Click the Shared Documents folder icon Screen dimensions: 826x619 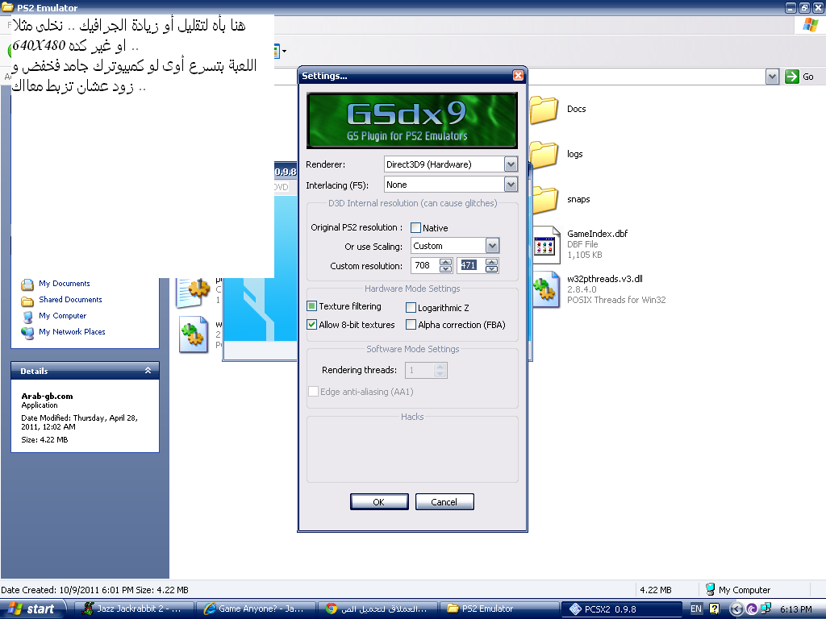pyautogui.click(x=27, y=301)
